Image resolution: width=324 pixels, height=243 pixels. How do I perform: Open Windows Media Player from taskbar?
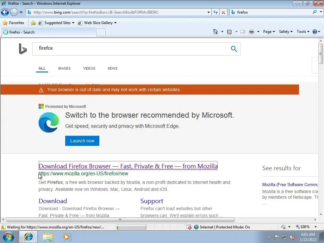[66, 237]
